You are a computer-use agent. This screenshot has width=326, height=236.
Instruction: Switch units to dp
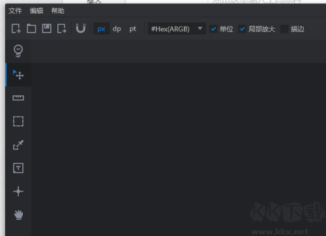click(x=117, y=29)
